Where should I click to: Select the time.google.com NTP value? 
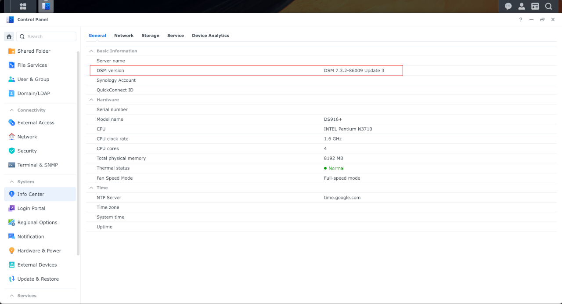342,198
